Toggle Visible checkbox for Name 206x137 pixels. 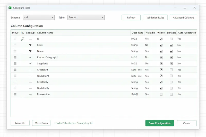point(161,51)
